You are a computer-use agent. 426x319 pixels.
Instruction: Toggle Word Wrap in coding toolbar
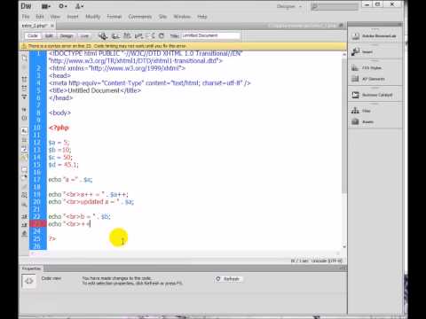tap(25, 149)
